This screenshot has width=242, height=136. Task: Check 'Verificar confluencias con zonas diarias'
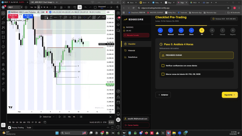pyautogui.click(x=163, y=65)
